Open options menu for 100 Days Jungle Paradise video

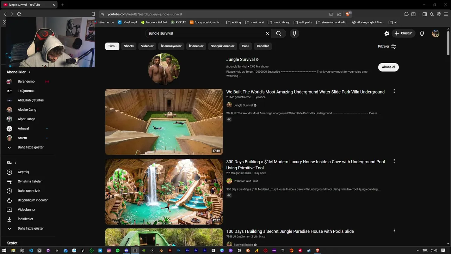[394, 230]
